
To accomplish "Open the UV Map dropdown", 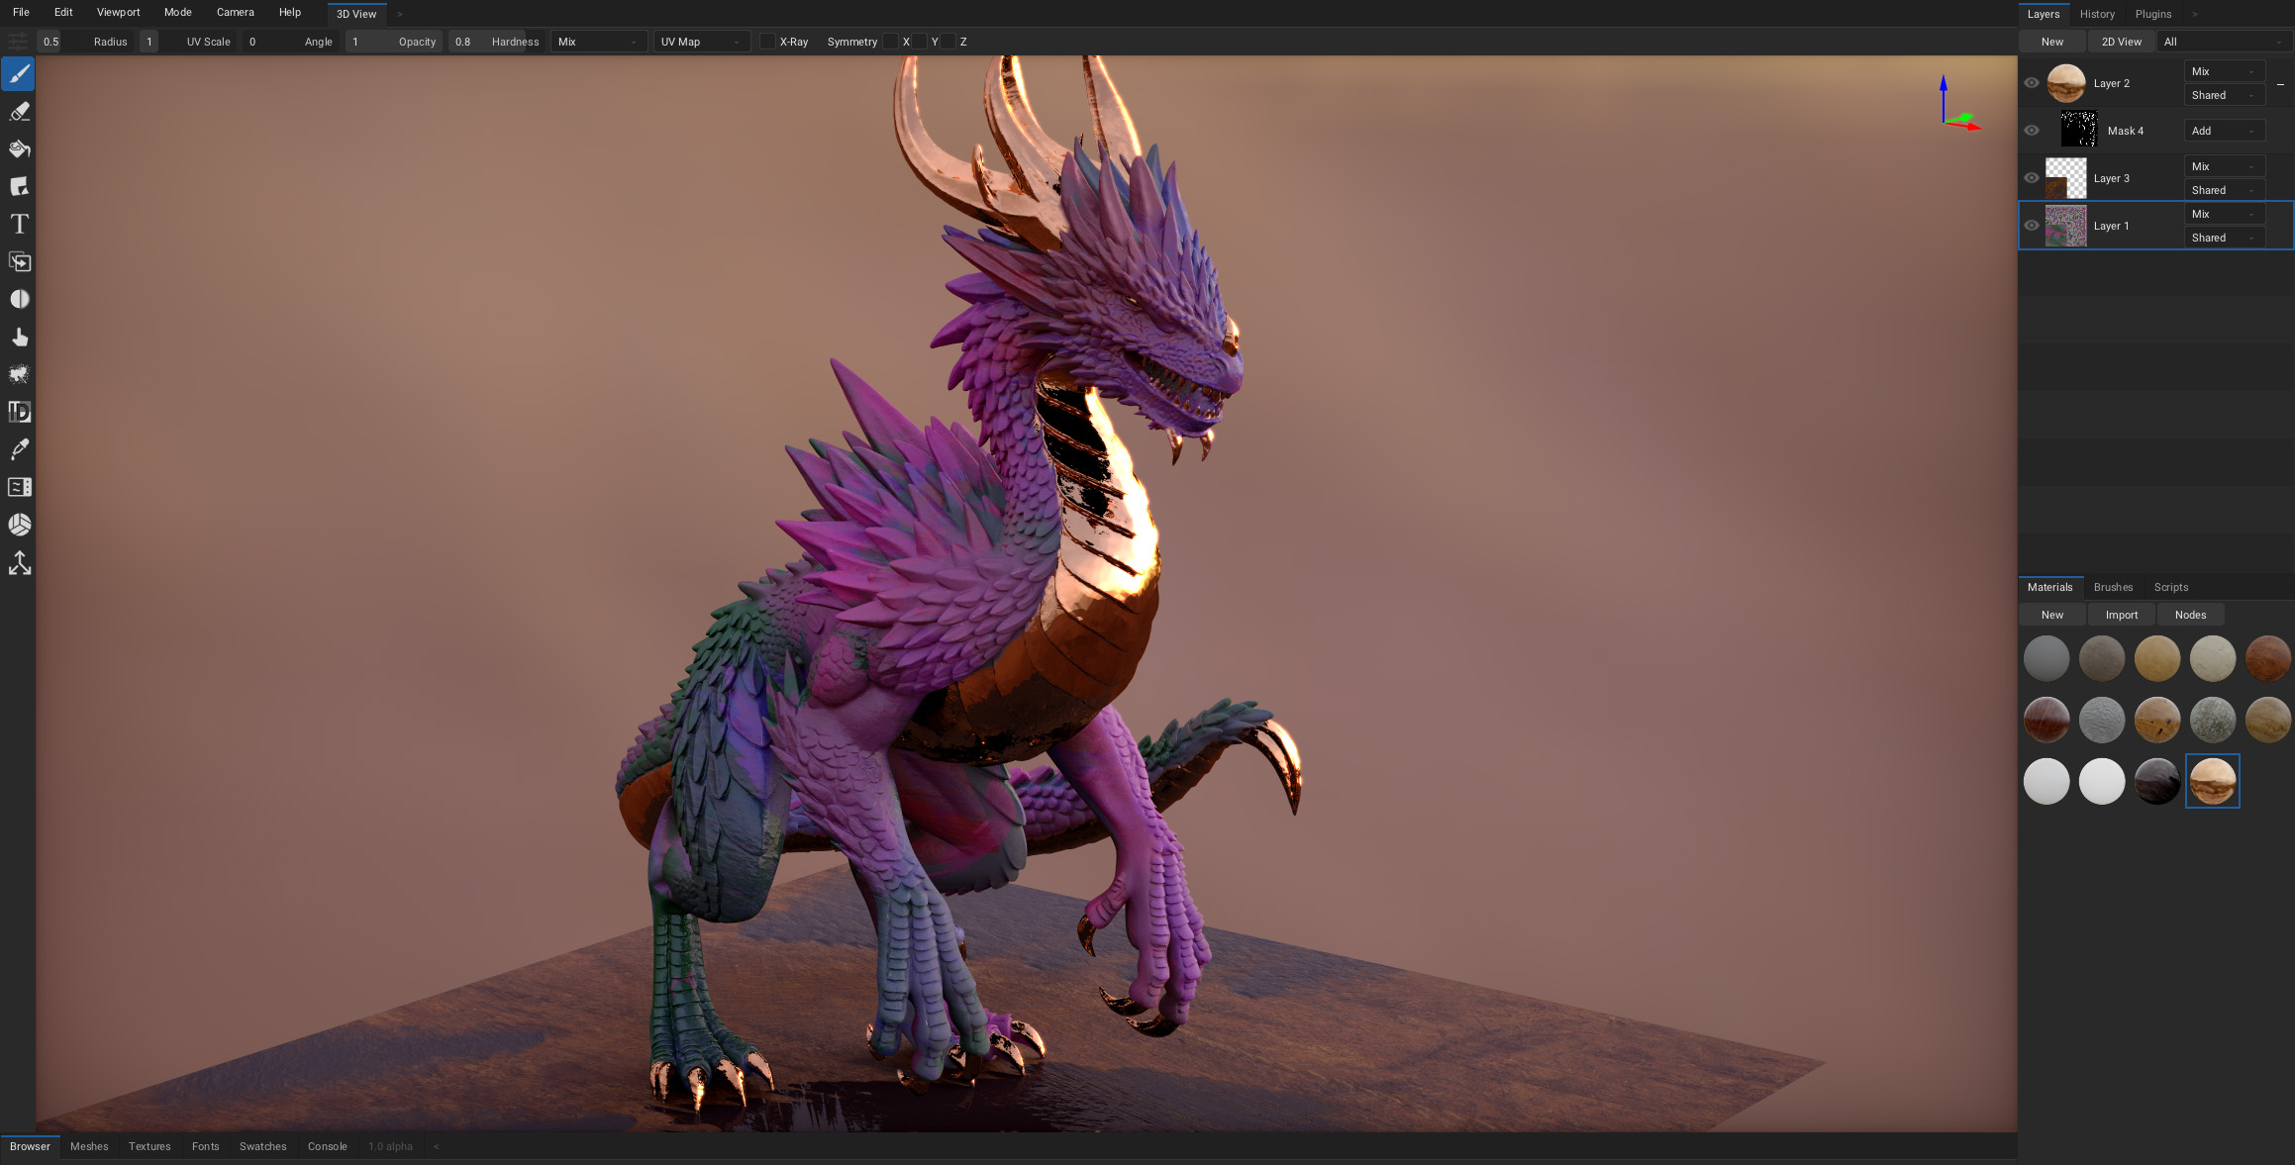I will tap(700, 42).
